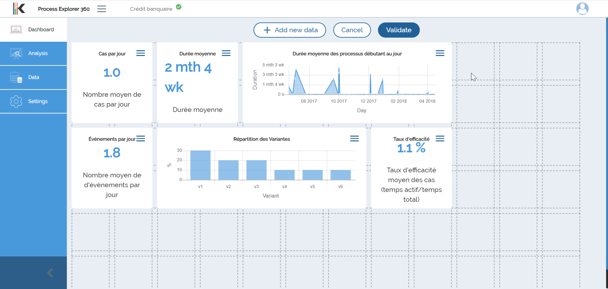Click the Crédit banquaire project name
Screen dimensions: 608x289
point(151,9)
